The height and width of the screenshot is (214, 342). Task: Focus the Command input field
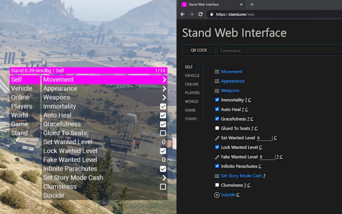(278, 50)
